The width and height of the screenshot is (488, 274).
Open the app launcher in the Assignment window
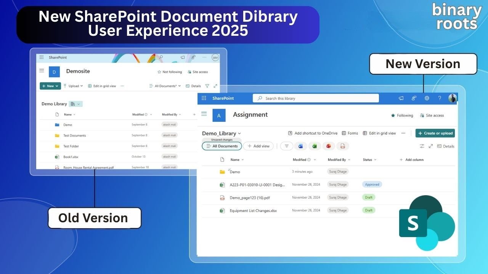204,98
